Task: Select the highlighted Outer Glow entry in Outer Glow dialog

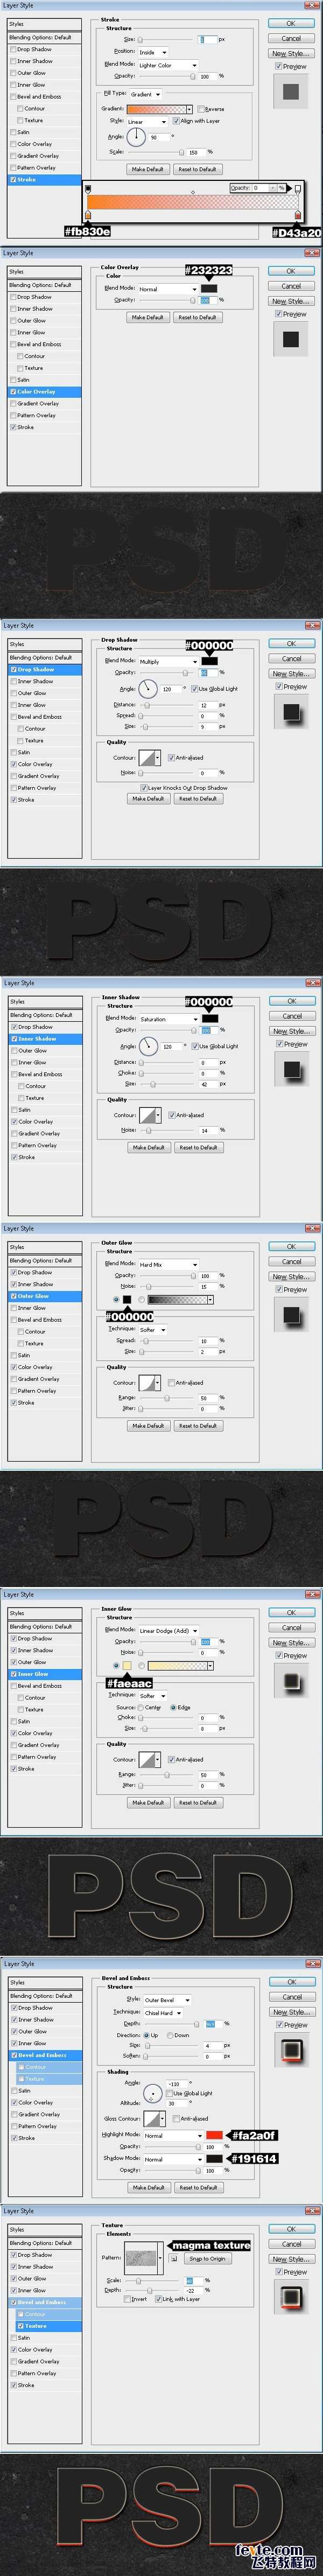Action: click(44, 1296)
